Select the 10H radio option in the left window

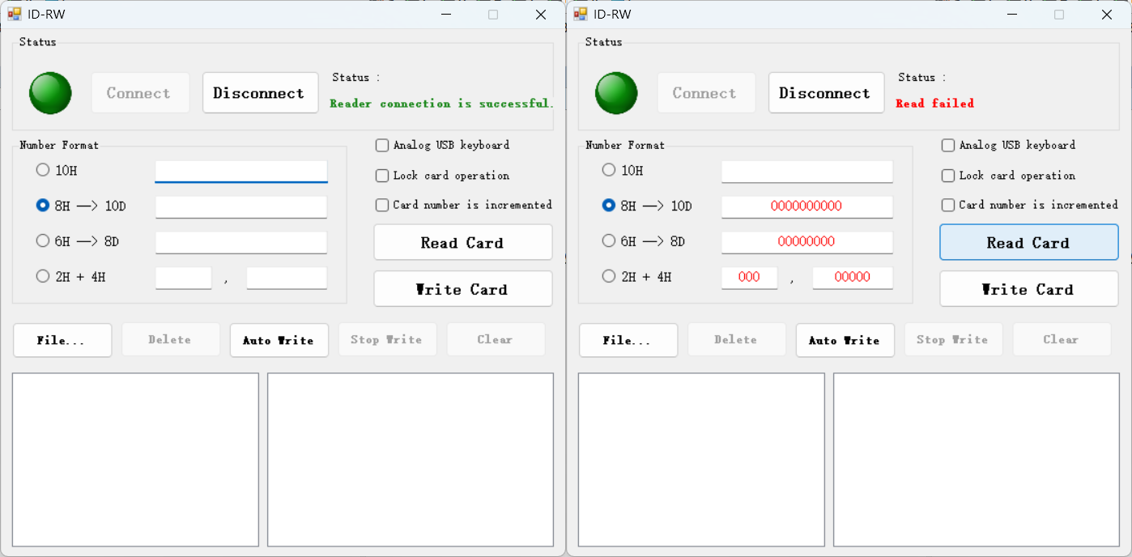pos(43,170)
